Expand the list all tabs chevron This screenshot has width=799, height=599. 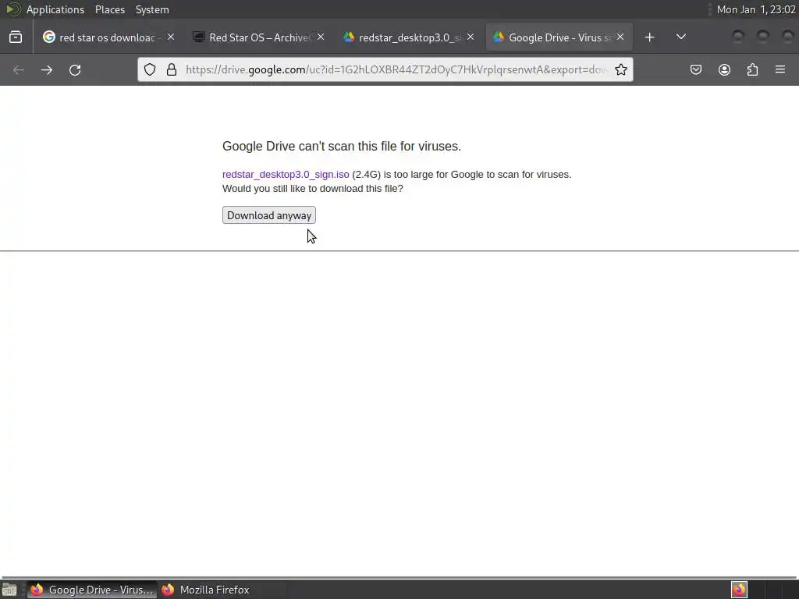coord(680,37)
